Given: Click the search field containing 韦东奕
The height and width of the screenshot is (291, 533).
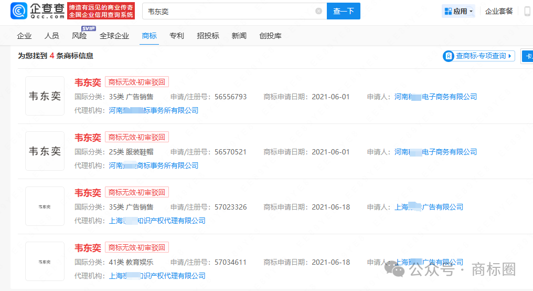Looking at the screenshot, I should tap(234, 11).
